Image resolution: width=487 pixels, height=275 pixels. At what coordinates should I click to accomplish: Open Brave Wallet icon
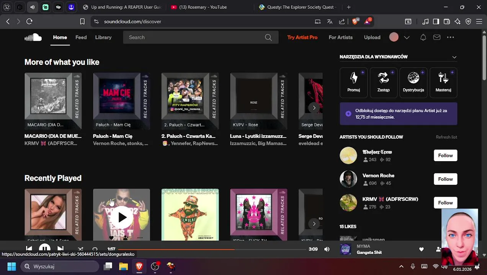point(447,22)
